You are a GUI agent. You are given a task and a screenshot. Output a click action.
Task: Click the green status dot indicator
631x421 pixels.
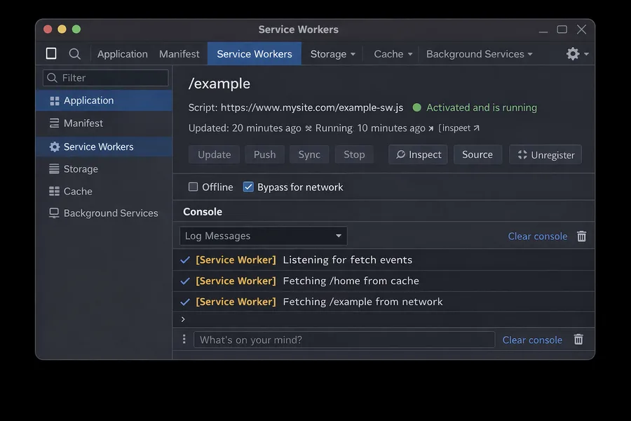[x=417, y=107]
